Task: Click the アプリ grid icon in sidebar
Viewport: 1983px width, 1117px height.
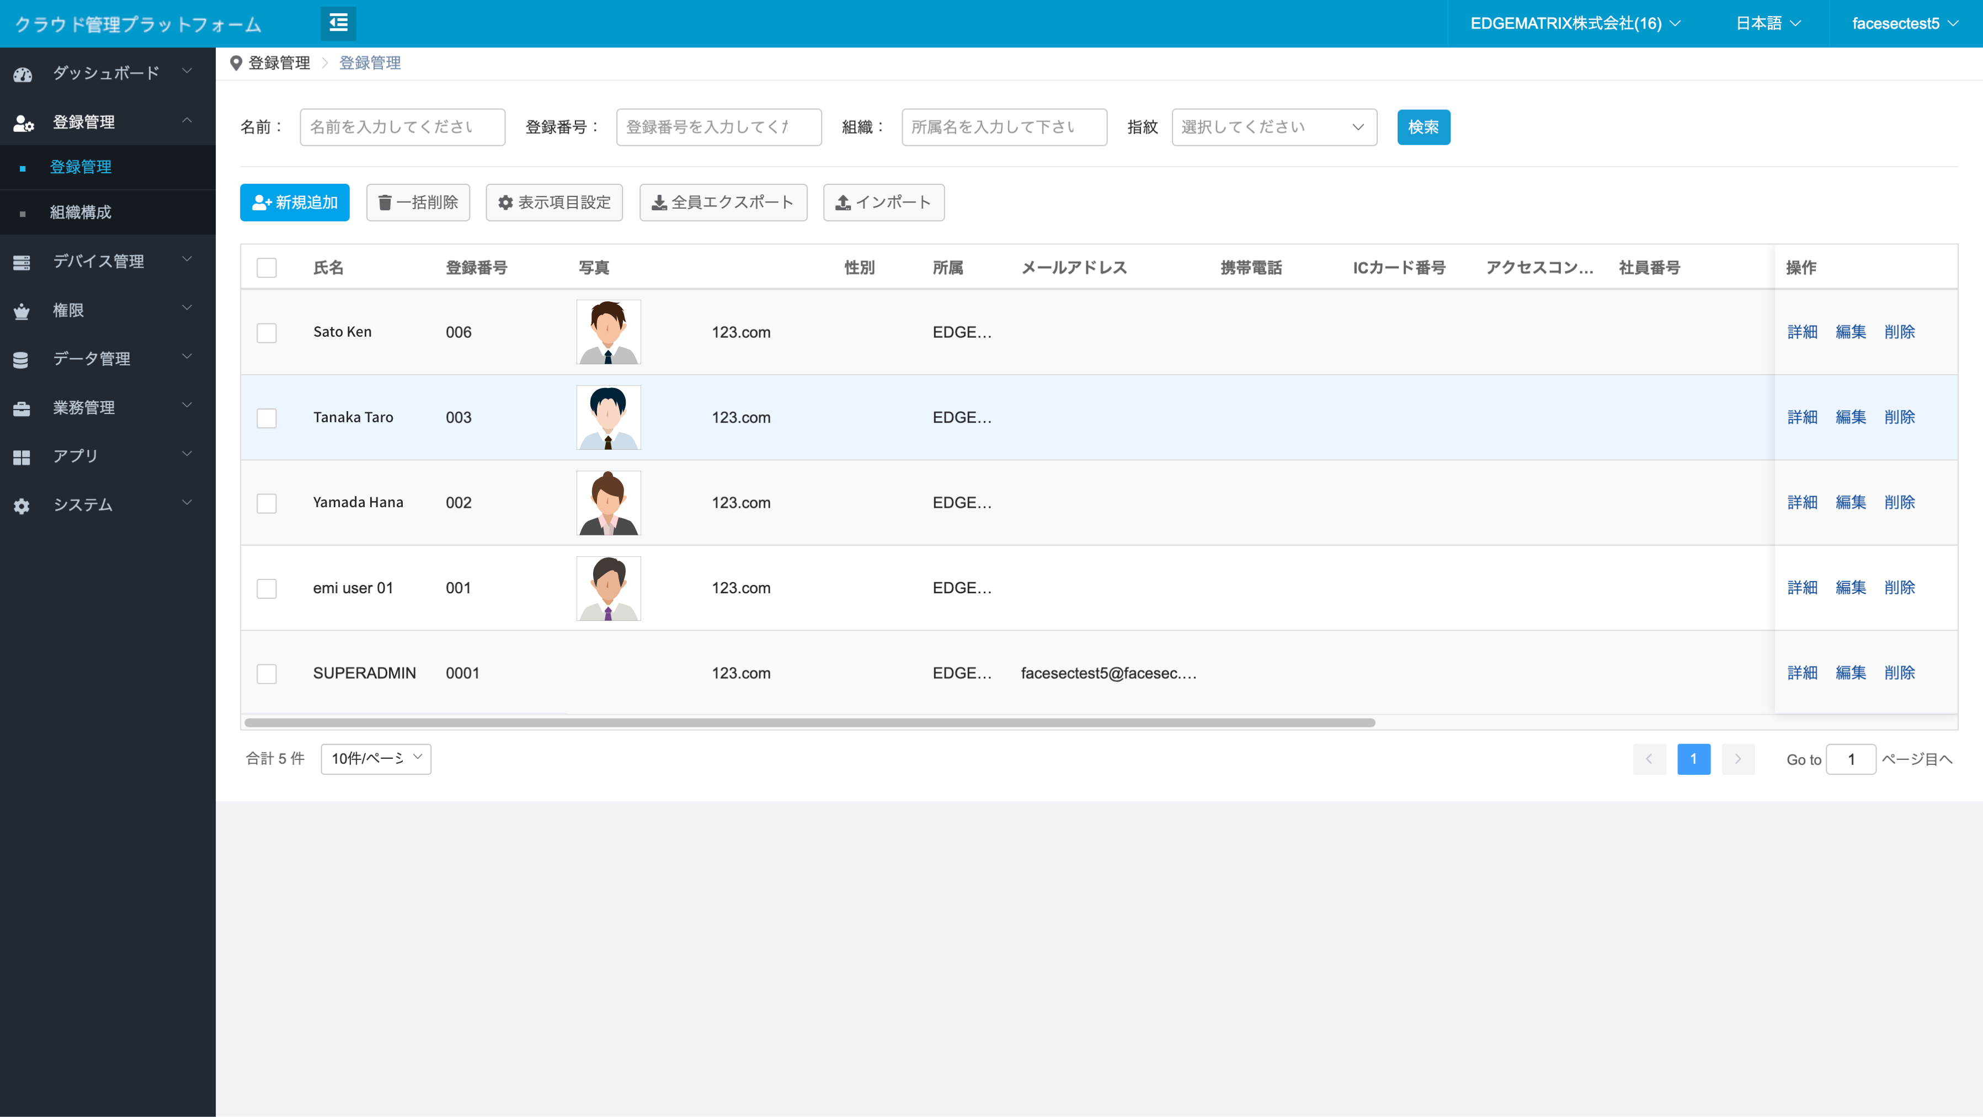Action: coord(22,456)
